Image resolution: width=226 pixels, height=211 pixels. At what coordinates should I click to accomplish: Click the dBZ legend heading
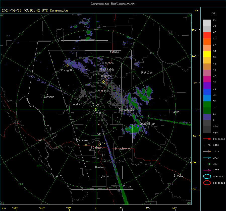(213, 14)
